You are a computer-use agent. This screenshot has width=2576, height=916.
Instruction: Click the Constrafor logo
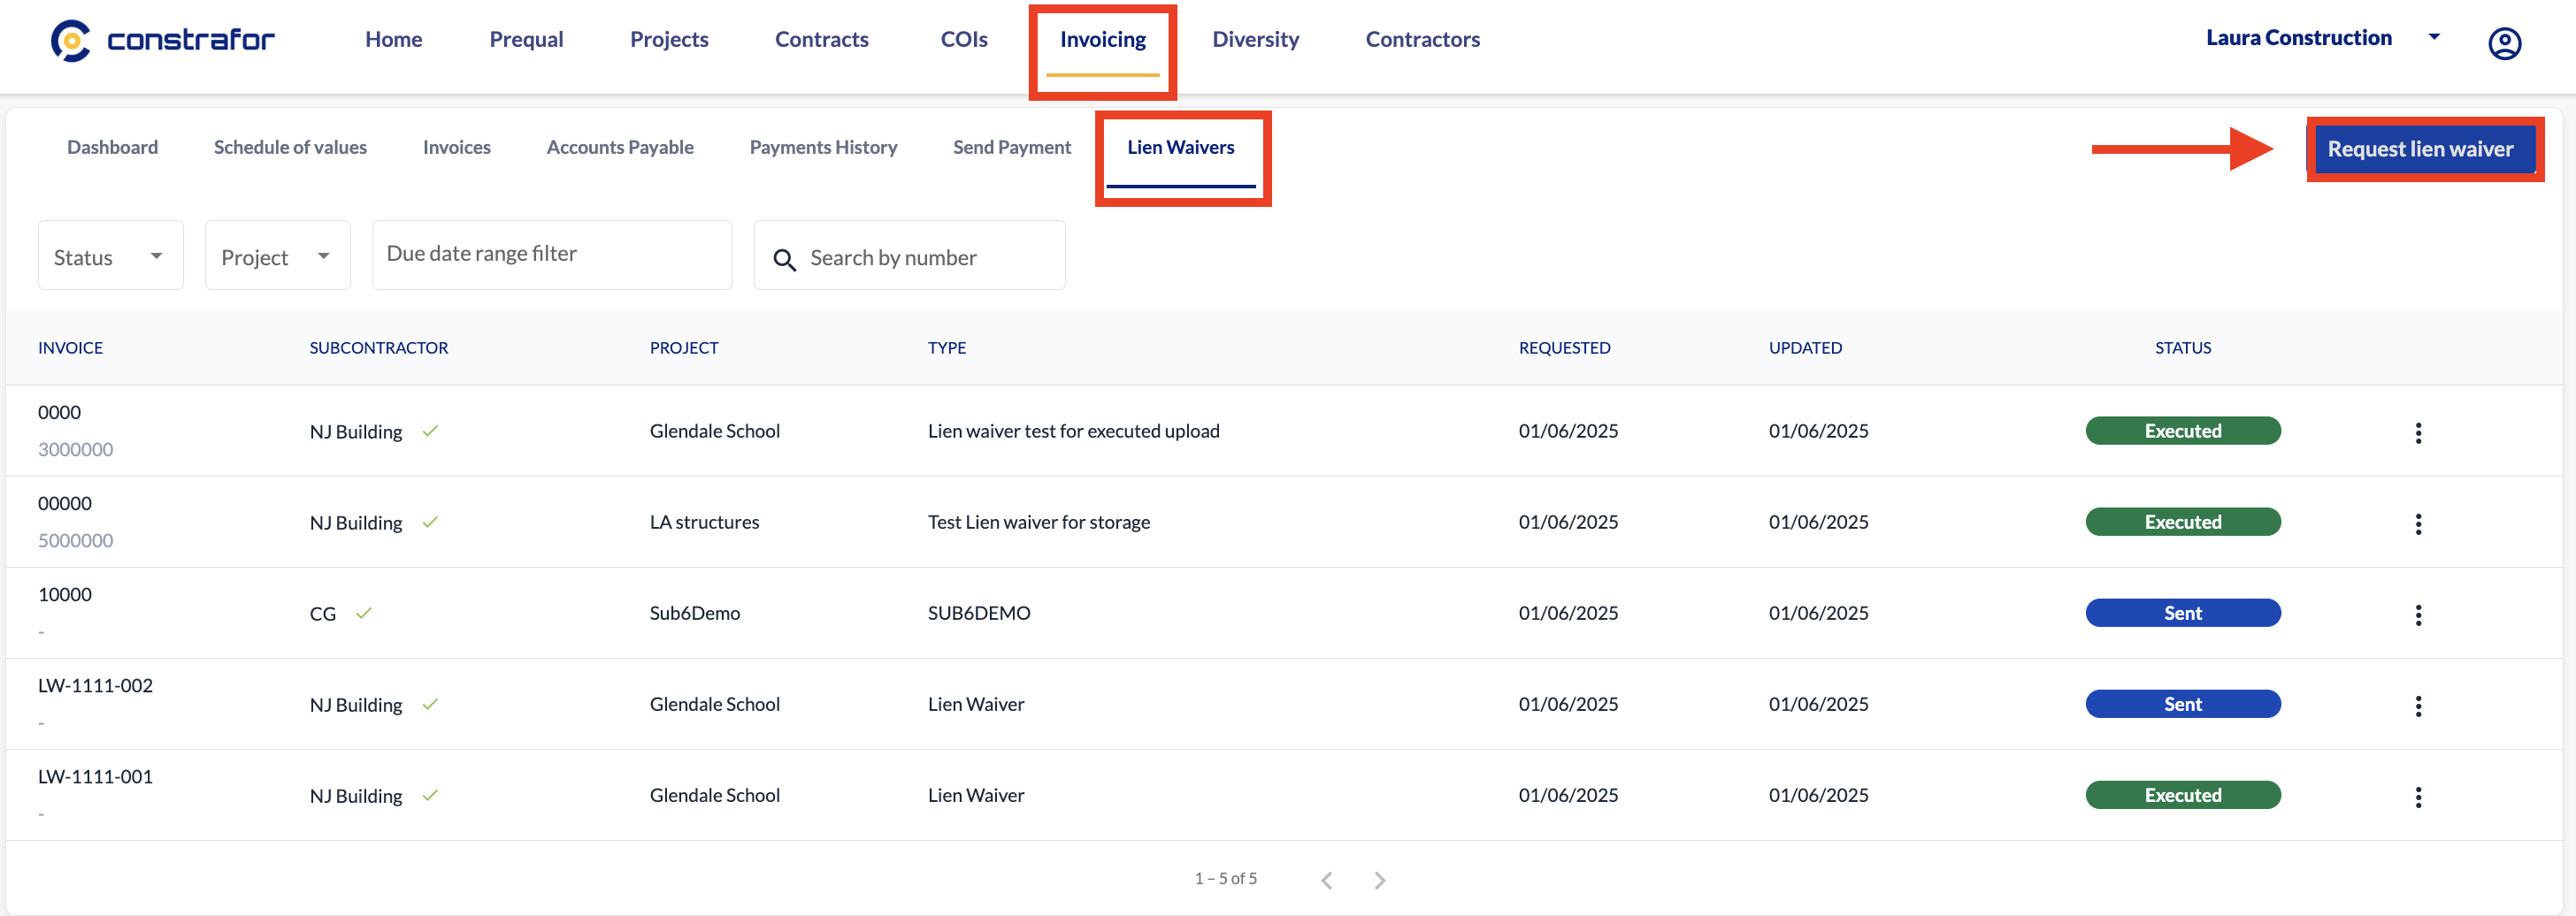[x=162, y=40]
